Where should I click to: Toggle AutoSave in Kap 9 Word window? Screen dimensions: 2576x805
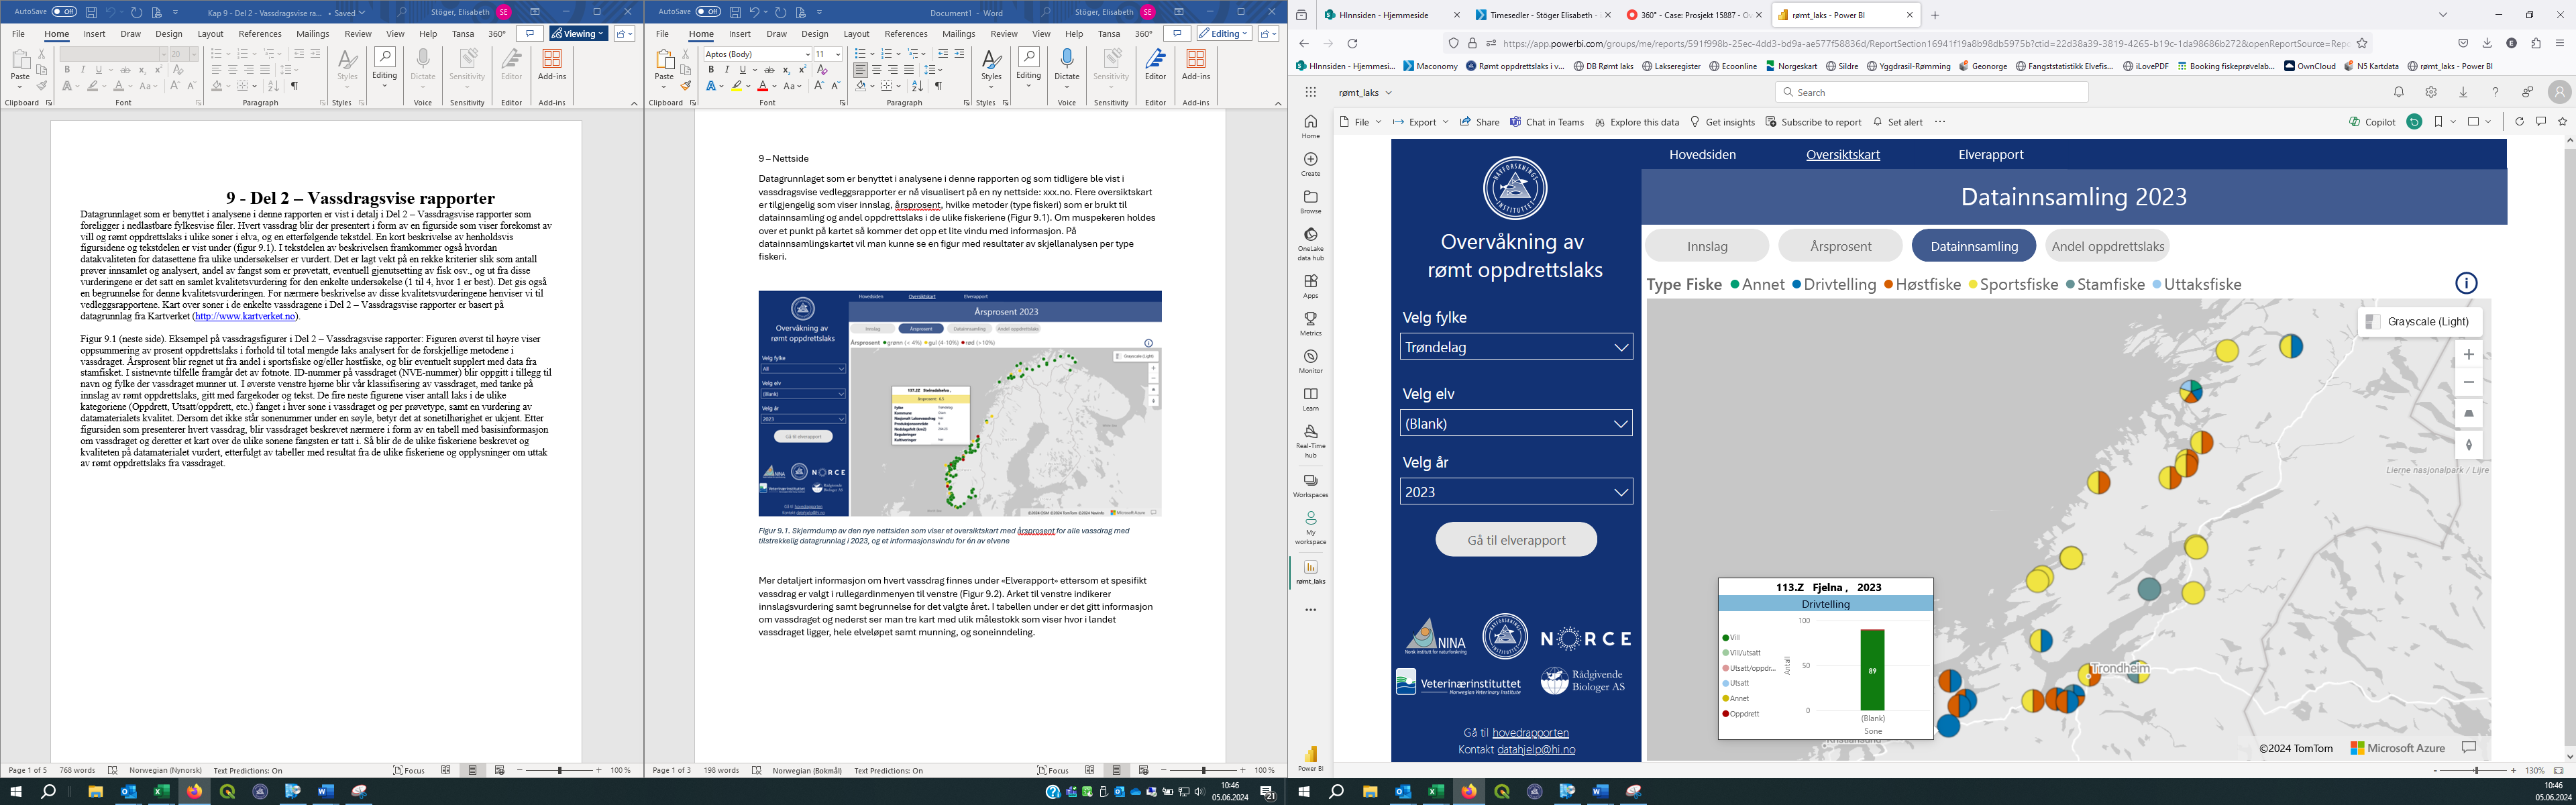point(64,12)
